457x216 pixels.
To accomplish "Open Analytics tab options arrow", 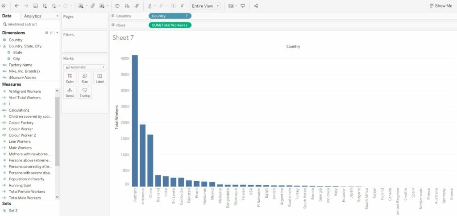I will point(57,16).
